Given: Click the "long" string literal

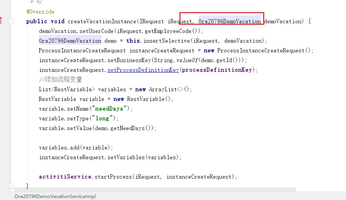Looking at the screenshot, I should [x=103, y=118].
